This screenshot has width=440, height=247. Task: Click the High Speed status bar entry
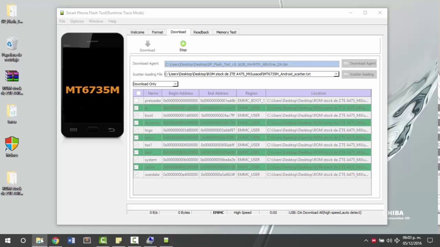[x=242, y=213]
